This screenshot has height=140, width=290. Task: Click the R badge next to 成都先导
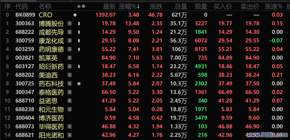[70, 32]
